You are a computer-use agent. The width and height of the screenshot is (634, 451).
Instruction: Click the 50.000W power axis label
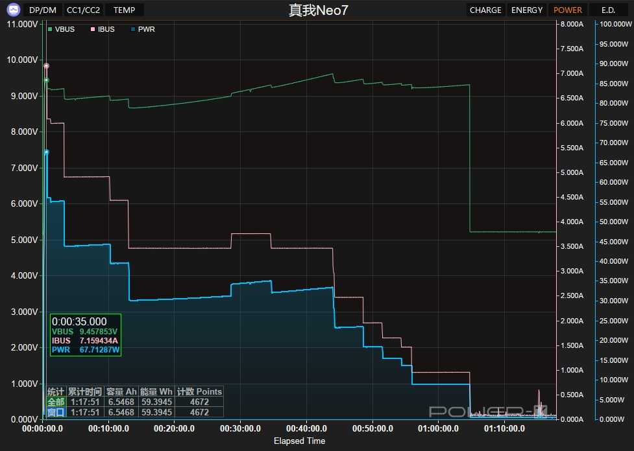point(614,222)
